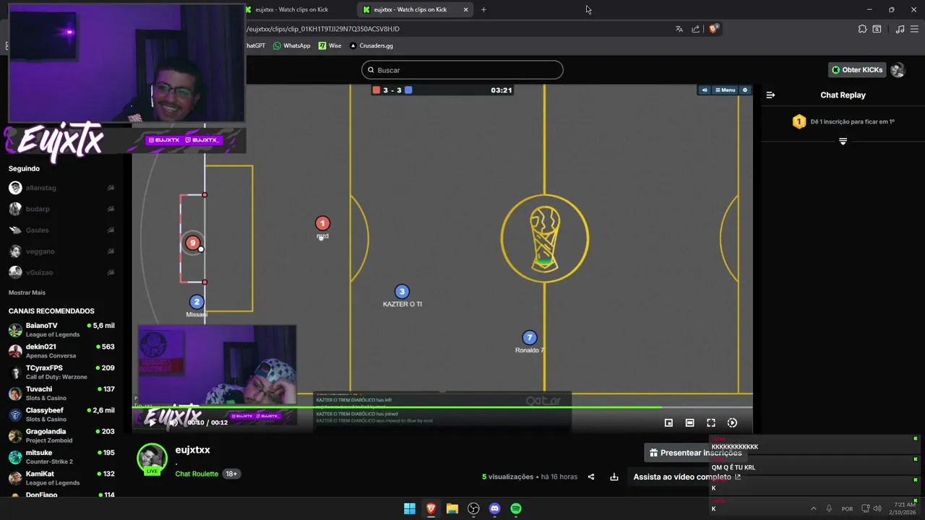Screen dimensions: 925x520
Task: Expand the system tray hidden icons chevron
Action: click(x=813, y=508)
